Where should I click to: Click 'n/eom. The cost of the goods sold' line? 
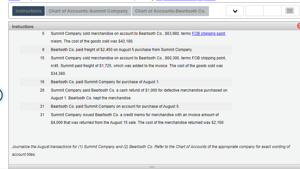coord(92,41)
